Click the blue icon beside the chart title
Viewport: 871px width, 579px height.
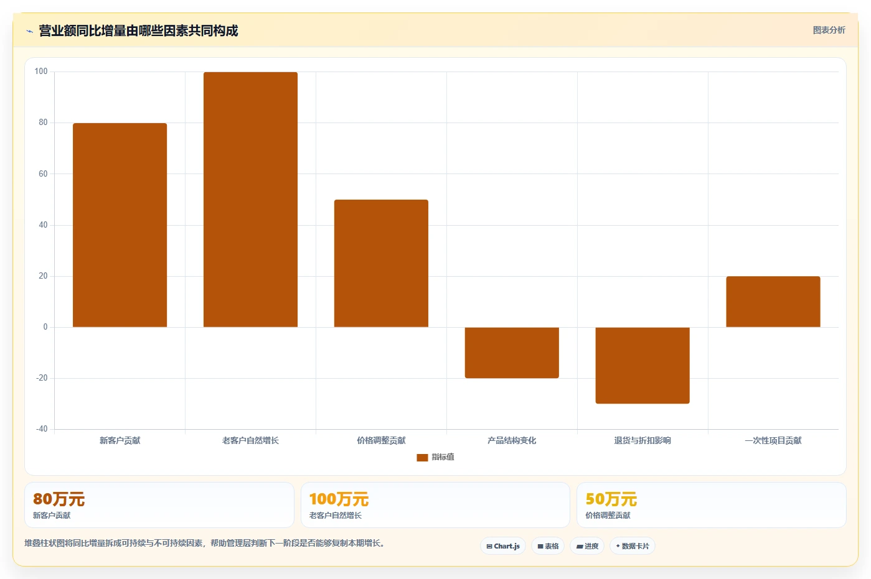coord(29,31)
